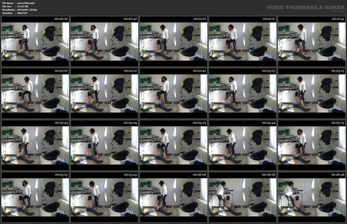Select the thumbnail stamped 00:04:24

[173, 145]
